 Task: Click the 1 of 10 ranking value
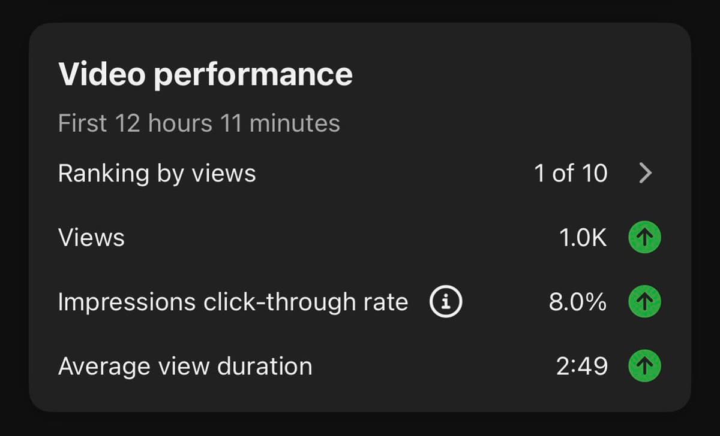pos(570,173)
